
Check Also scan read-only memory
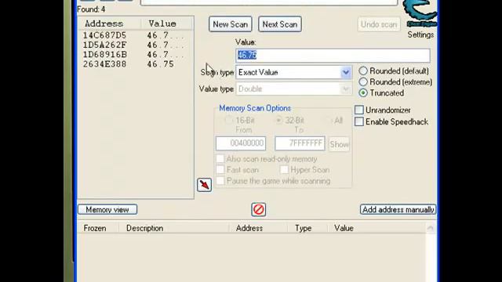(220, 159)
